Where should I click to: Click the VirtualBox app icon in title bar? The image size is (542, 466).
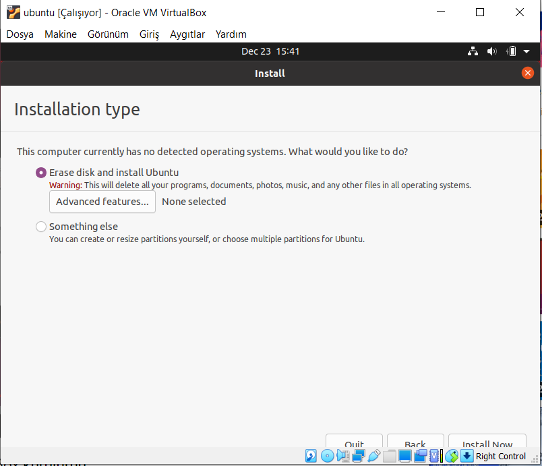click(13, 12)
